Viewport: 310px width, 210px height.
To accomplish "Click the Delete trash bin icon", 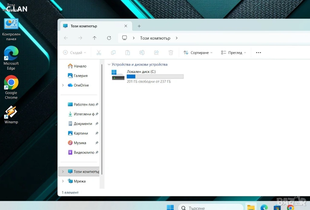I will pyautogui.click(x=171, y=53).
